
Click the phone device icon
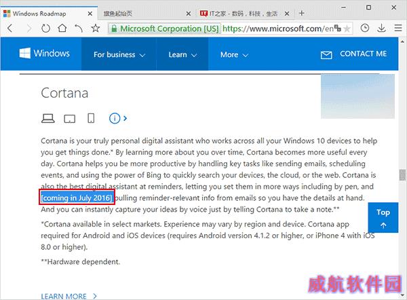coord(91,118)
